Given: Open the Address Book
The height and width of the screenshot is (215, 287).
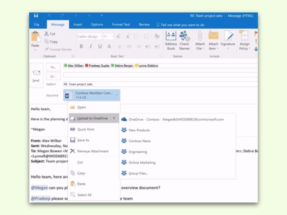Looking at the screenshot, I should point(171,40).
